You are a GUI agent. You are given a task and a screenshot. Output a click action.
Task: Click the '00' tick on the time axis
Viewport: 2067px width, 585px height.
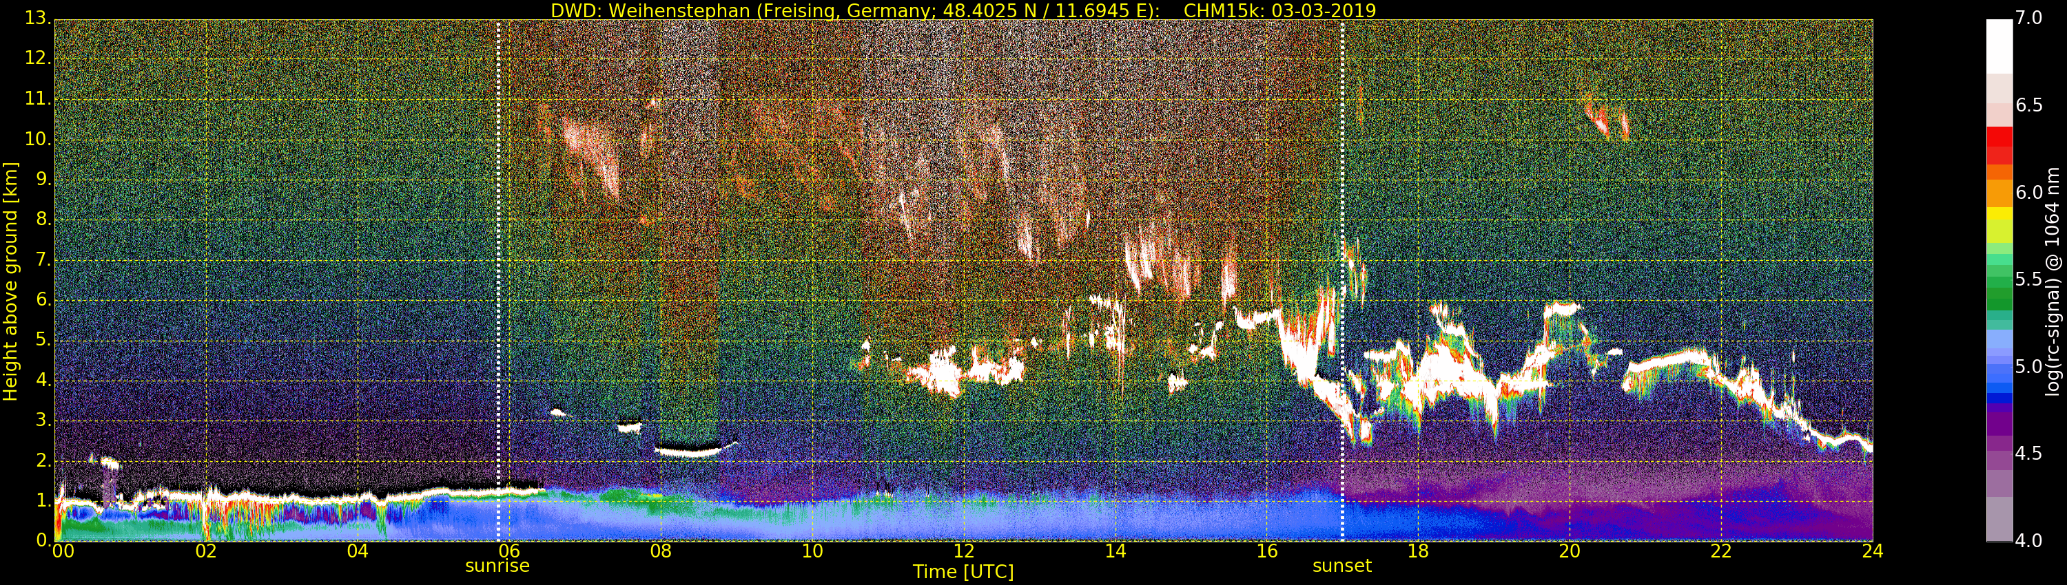(x=63, y=551)
